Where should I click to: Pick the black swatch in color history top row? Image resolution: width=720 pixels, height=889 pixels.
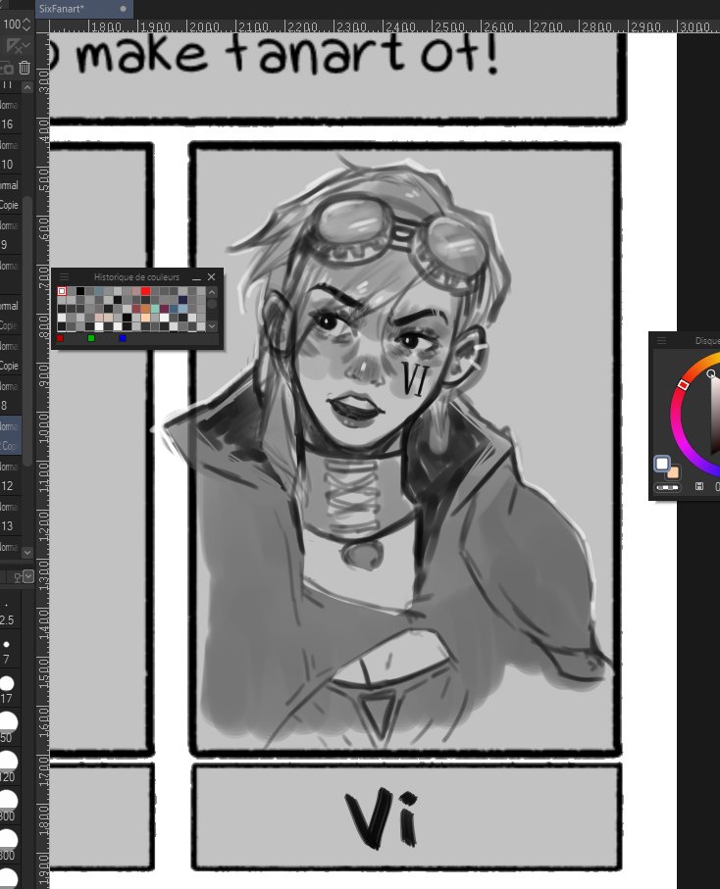(x=80, y=291)
